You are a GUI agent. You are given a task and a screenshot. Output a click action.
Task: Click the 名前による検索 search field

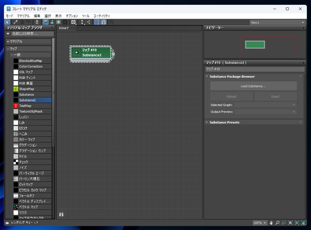point(31,34)
